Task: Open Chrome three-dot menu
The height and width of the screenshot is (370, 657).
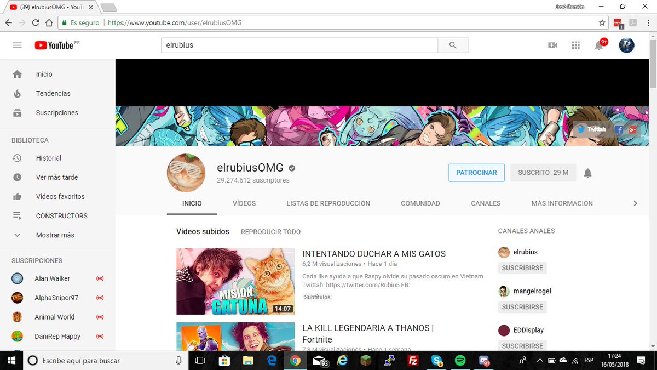Action: point(648,23)
